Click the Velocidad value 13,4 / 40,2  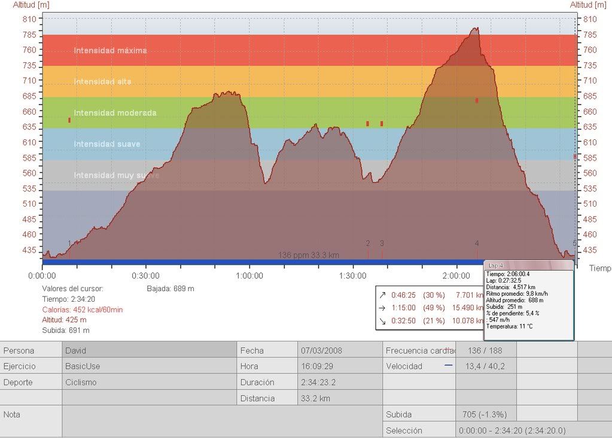coord(485,366)
